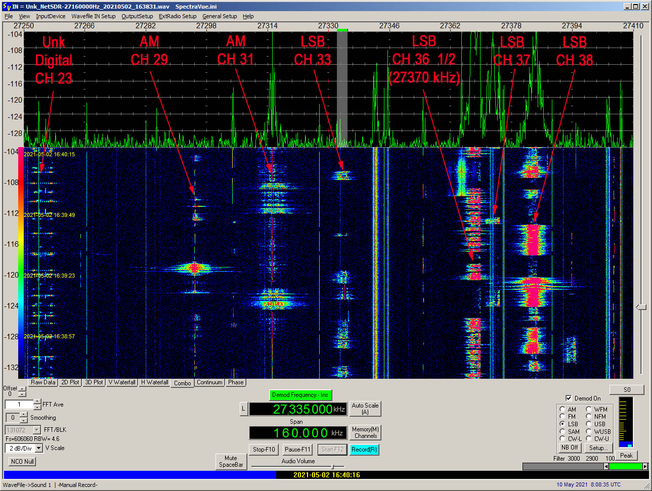Click the blue wave file playback progress bar
652x491 pixels.
[x=140, y=475]
